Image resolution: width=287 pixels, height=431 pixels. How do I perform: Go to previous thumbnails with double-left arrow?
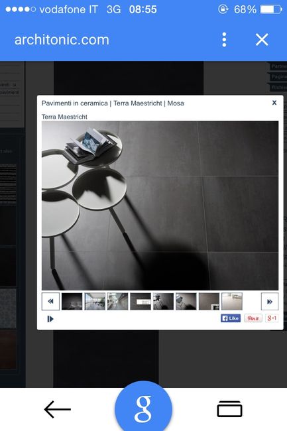50,301
